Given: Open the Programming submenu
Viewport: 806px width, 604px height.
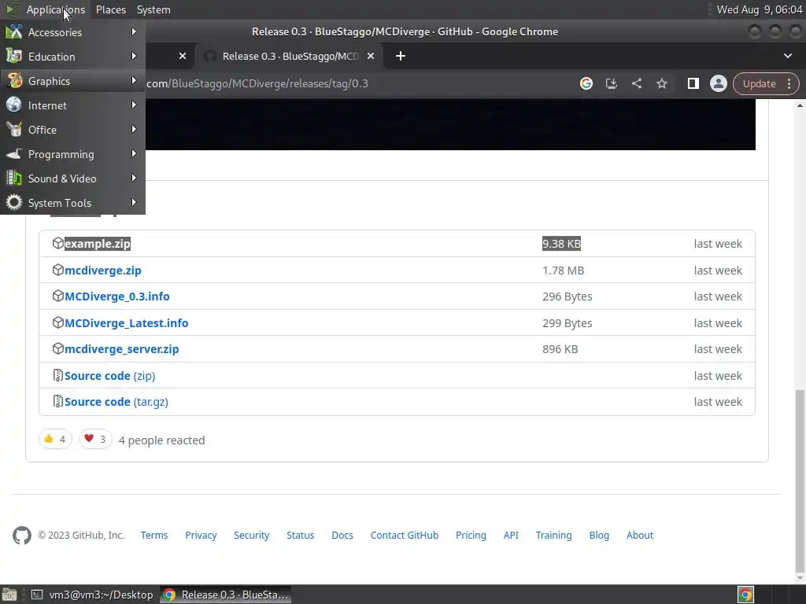Looking at the screenshot, I should click(72, 154).
